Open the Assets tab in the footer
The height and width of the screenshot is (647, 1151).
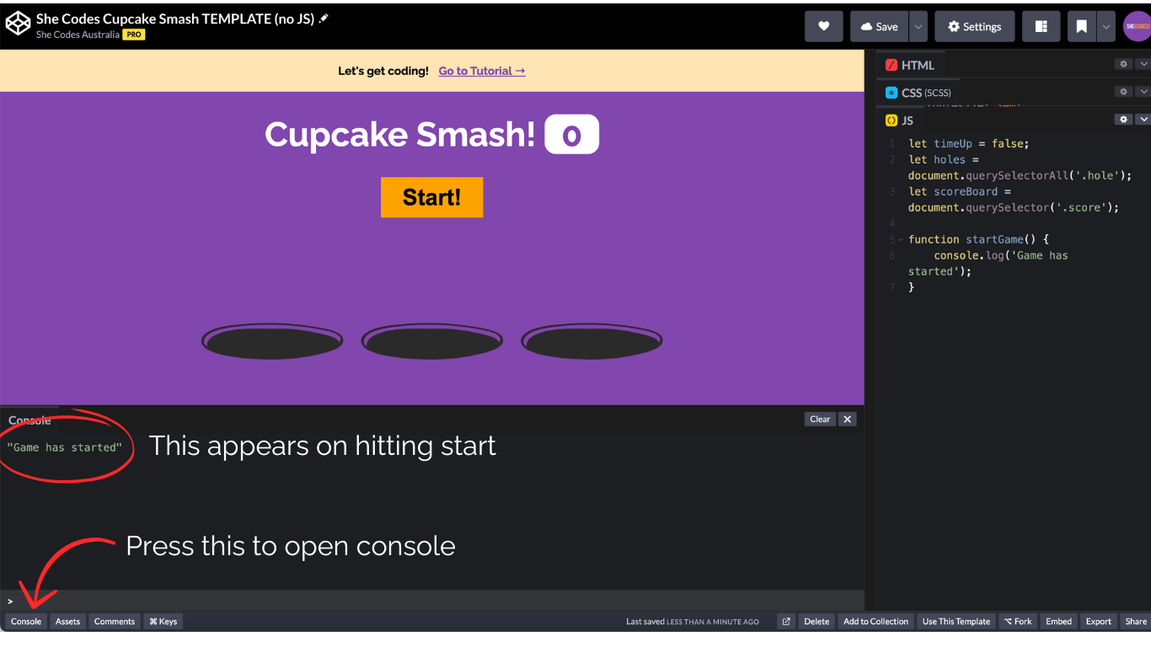(x=67, y=622)
